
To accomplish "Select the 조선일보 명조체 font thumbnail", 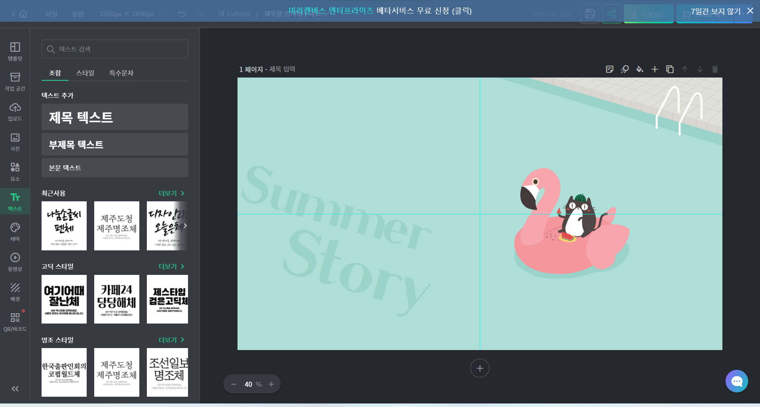I will (x=167, y=372).
